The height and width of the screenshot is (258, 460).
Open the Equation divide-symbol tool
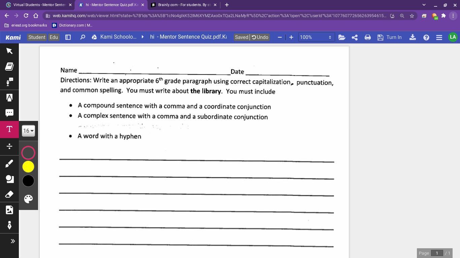tap(9, 146)
